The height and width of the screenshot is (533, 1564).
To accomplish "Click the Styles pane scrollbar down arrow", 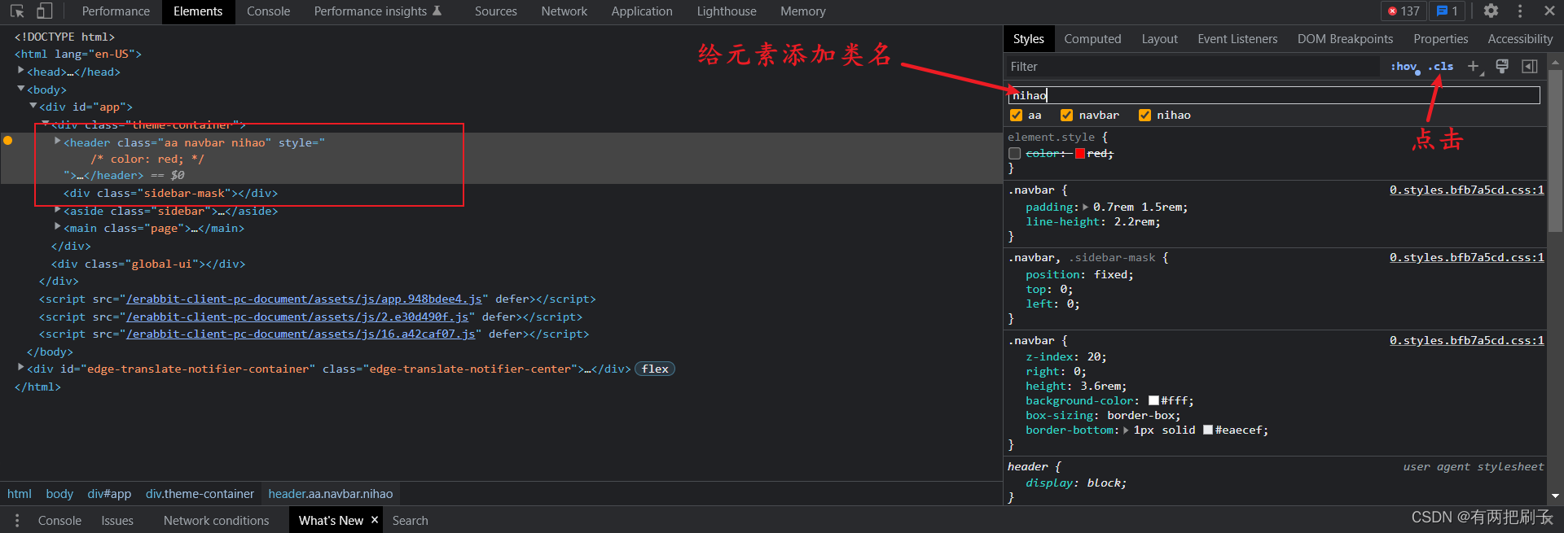I will point(1556,495).
